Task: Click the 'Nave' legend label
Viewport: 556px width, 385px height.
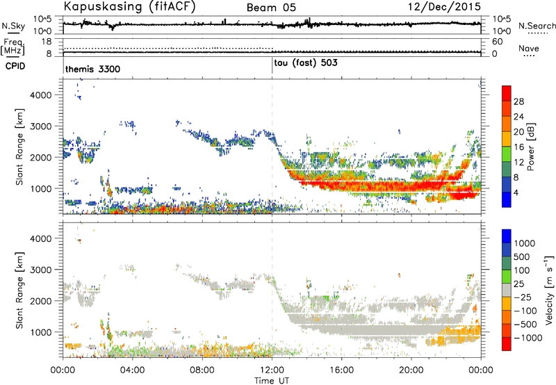Action: click(529, 48)
